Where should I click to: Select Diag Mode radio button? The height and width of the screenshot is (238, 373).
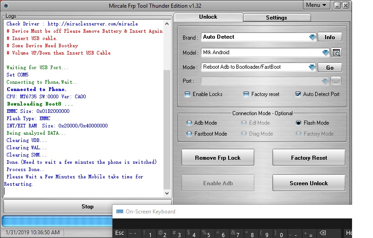(244, 134)
